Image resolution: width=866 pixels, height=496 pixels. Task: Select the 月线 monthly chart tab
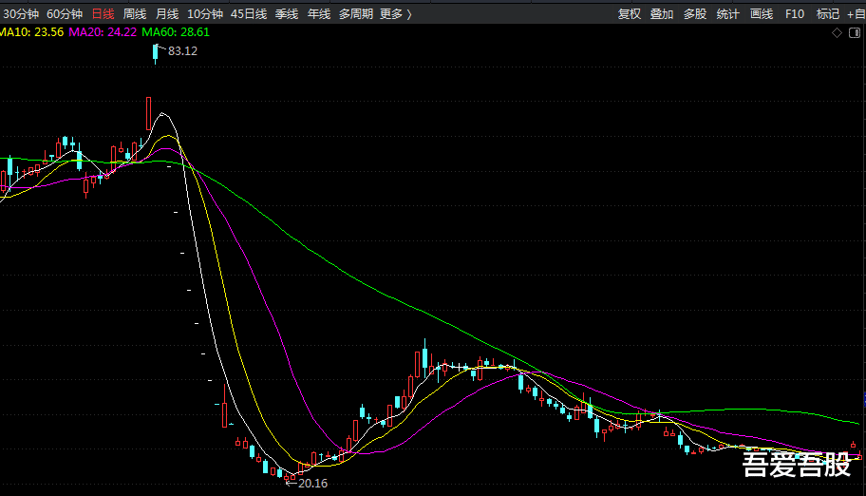pyautogui.click(x=167, y=14)
